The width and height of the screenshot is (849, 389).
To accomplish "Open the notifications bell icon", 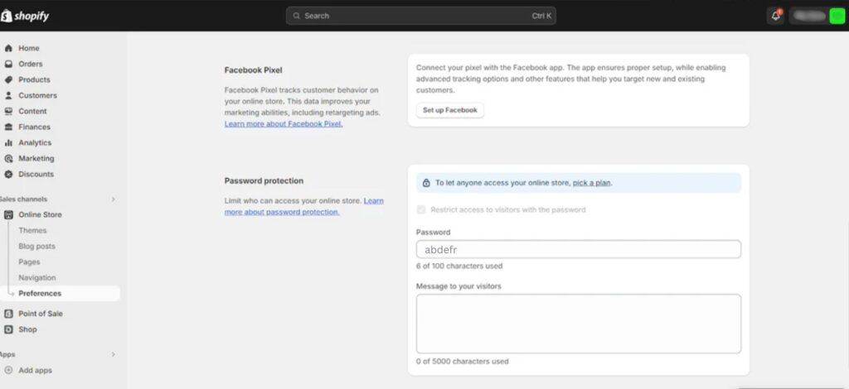I will (775, 16).
